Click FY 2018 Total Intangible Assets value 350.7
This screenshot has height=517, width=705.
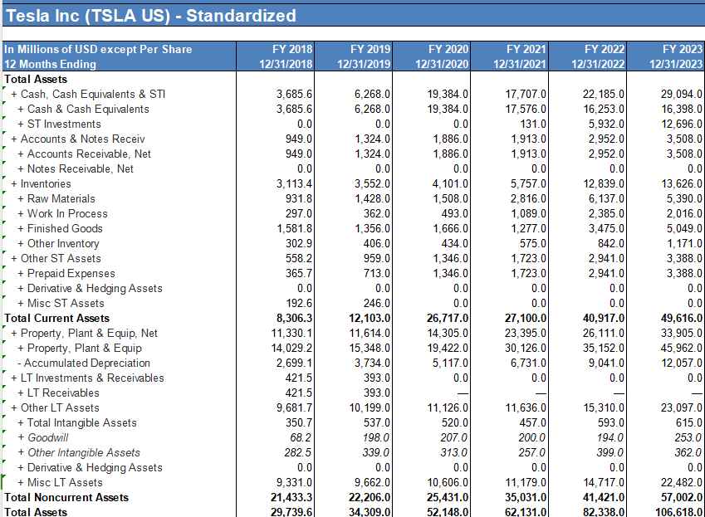[x=299, y=422]
